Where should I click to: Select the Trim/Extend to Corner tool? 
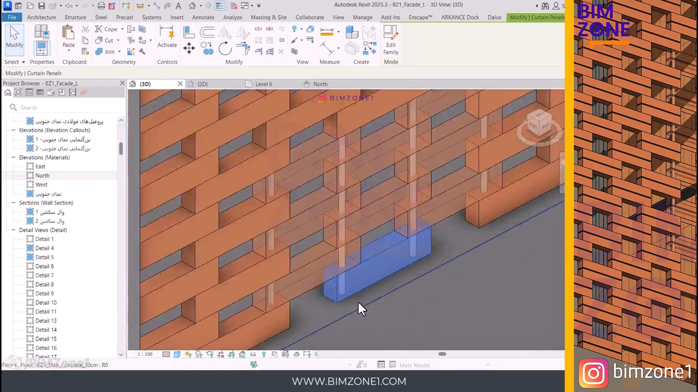pyautogui.click(x=243, y=48)
